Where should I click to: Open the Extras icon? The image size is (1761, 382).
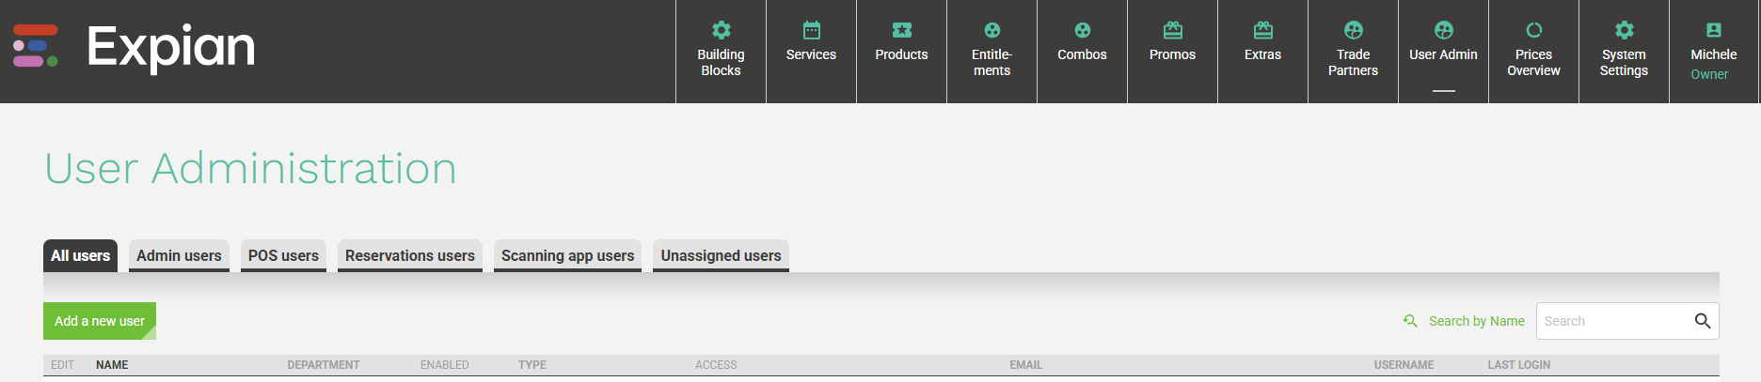pyautogui.click(x=1262, y=30)
